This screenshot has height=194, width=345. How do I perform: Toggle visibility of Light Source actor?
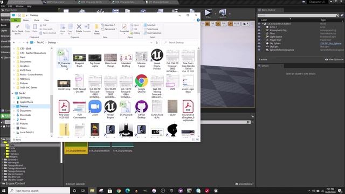(259, 37)
